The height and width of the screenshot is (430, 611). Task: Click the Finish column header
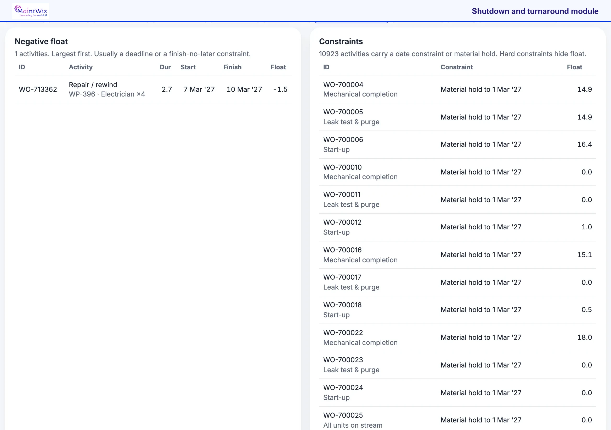pos(232,67)
